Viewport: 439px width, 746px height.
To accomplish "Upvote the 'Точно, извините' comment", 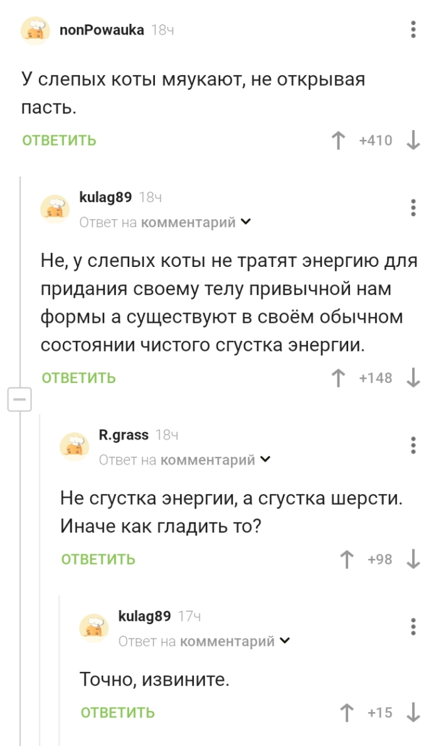I will point(346,712).
